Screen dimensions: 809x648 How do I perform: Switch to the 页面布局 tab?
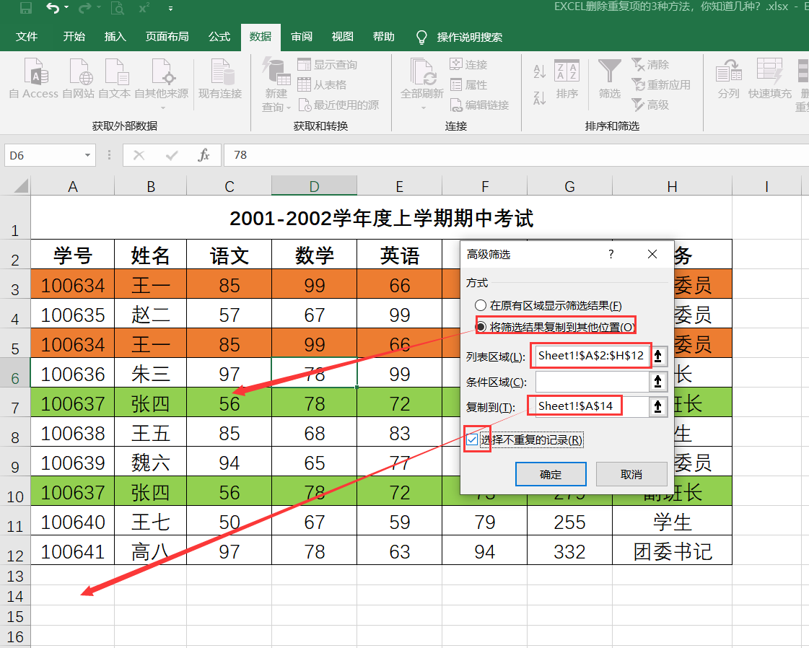pos(167,37)
